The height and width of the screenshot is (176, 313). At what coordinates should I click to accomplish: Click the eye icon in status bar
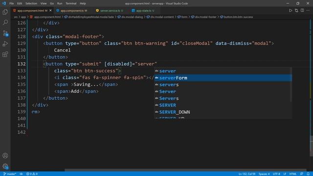pyautogui.click(x=21, y=174)
